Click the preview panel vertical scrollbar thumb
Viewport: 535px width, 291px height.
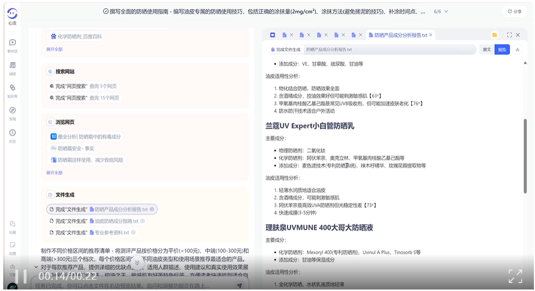click(525, 156)
